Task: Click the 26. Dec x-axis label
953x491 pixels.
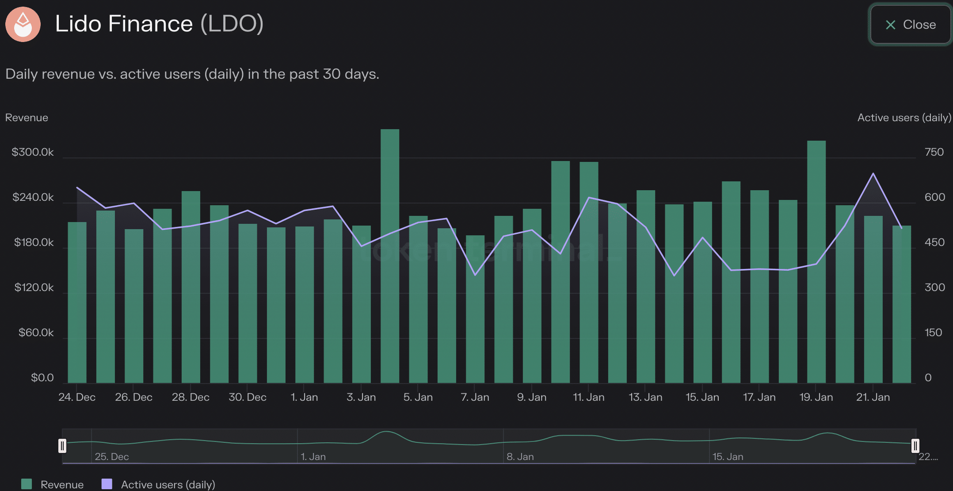Action: point(134,397)
